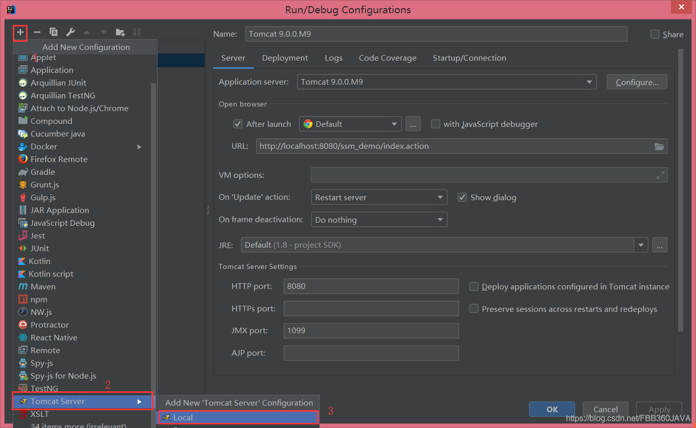Screen dimensions: 696x428
Task: Click the Add New Configuration plus icon
Action: point(20,32)
